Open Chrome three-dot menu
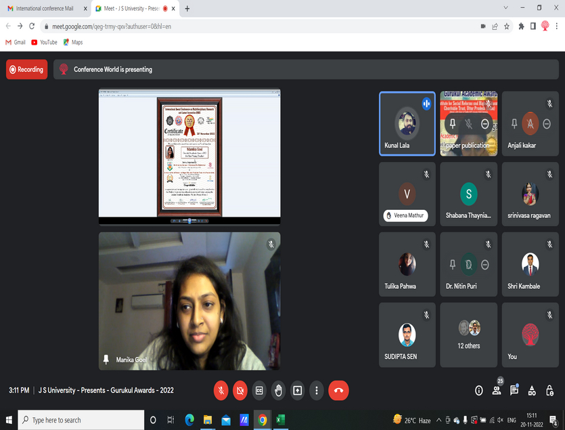Viewport: 565px width, 430px height. (x=557, y=26)
